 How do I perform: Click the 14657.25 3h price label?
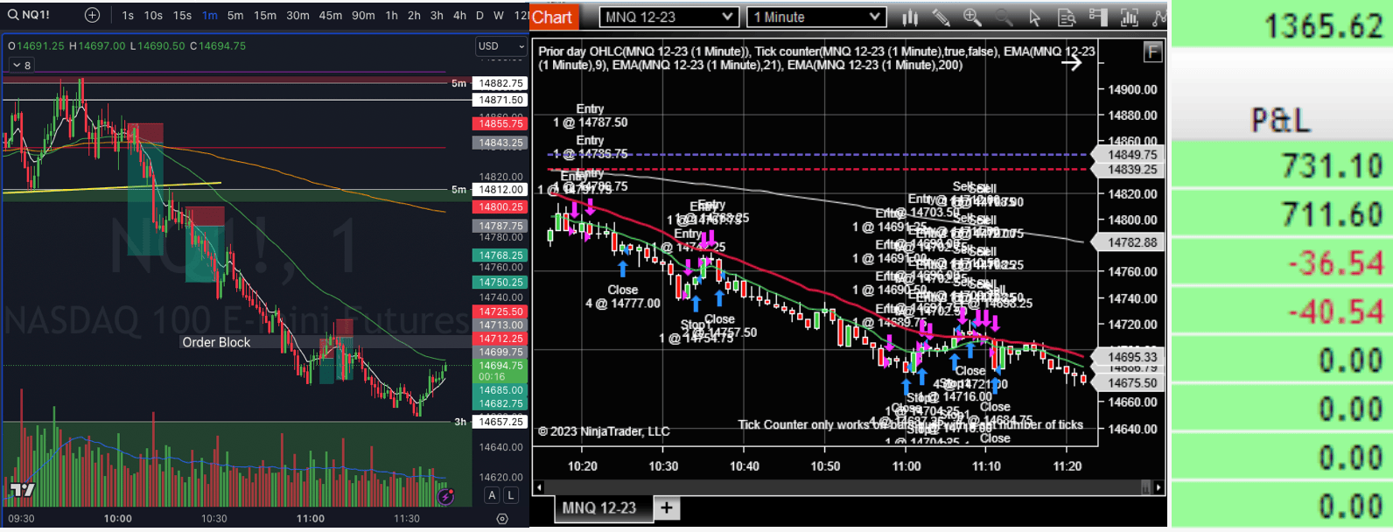500,422
